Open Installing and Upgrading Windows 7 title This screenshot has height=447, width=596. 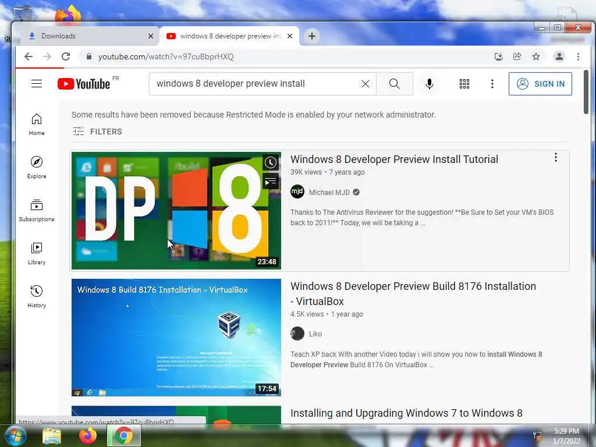pyautogui.click(x=406, y=413)
